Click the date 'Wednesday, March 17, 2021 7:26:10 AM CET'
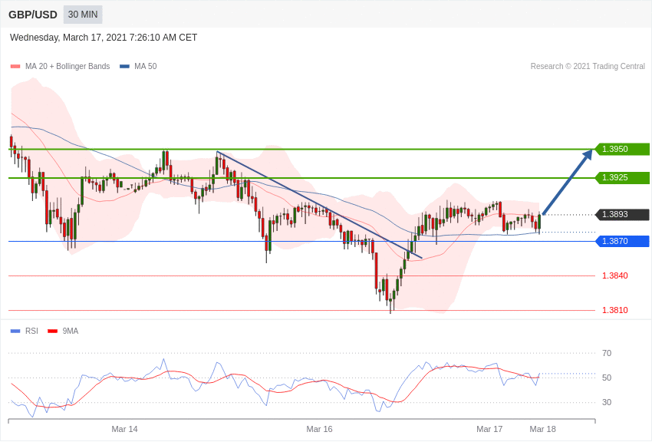Viewport: 652px width, 442px height. (104, 38)
